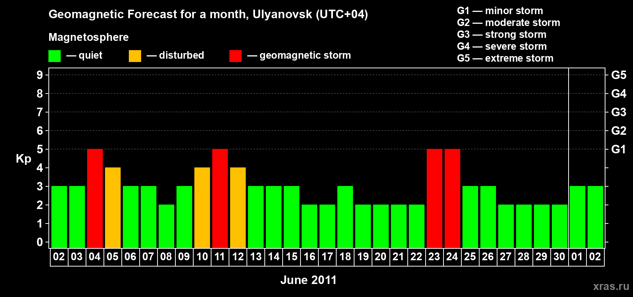Click the orange disturbed legend swatch

(135, 56)
